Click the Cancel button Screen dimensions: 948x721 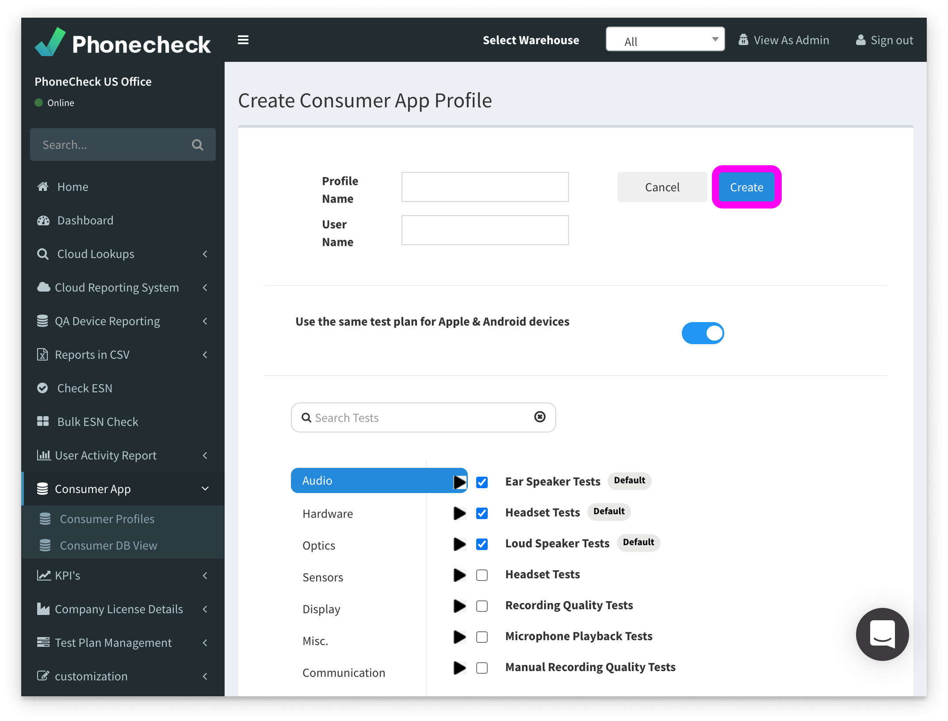tap(661, 187)
